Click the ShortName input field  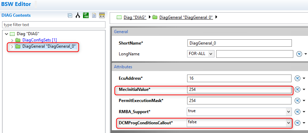pyautogui.click(x=240, y=43)
